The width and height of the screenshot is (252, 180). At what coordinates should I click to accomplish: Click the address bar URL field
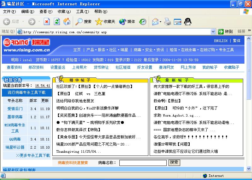[x=116, y=32]
